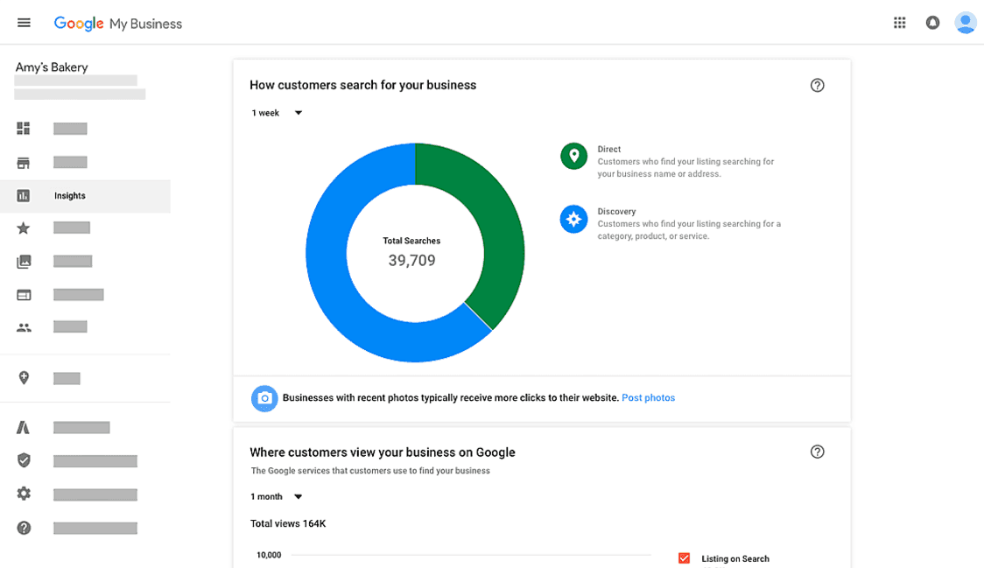Select the Insights menu item
The height and width of the screenshot is (568, 984).
point(85,196)
